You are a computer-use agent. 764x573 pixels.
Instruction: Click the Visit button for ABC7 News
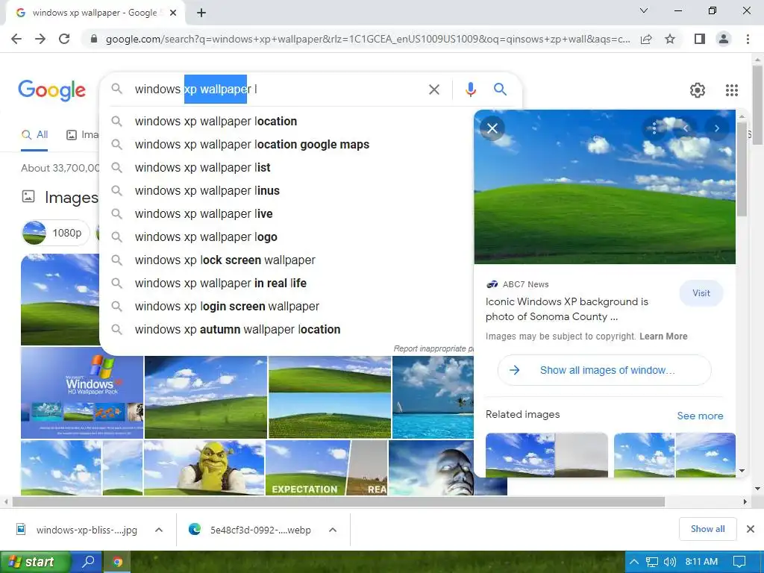coord(701,293)
